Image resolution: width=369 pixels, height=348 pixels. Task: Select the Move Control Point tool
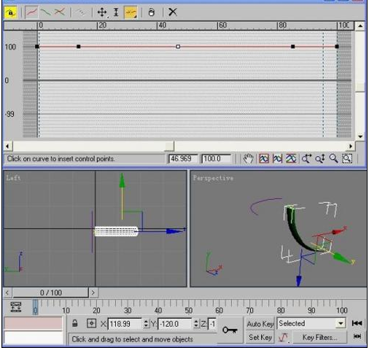pos(102,12)
